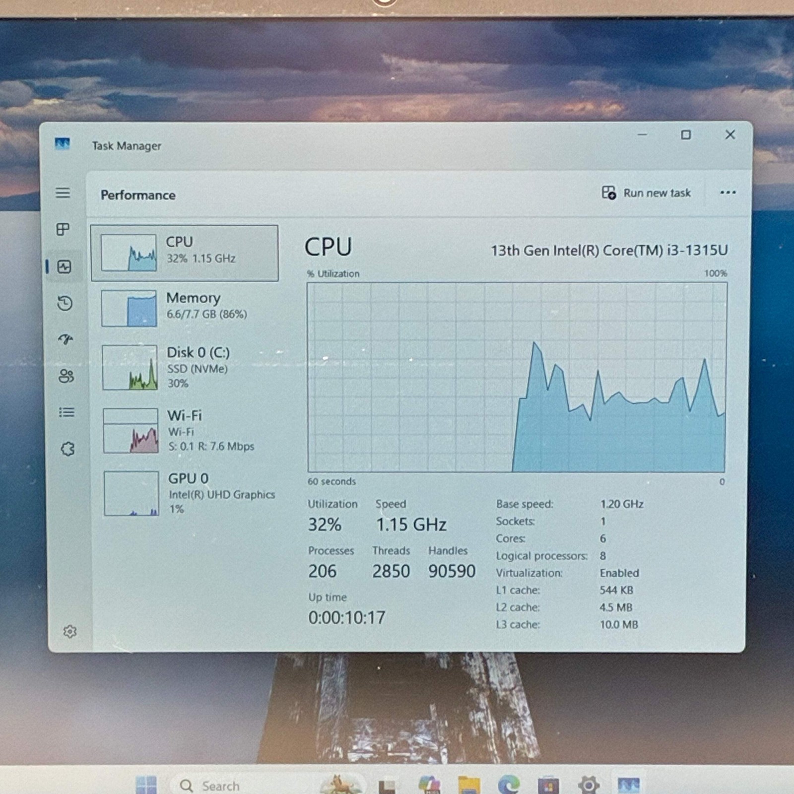The image size is (794, 794).
Task: Click the Memory mini graph thumbnail
Action: 129,308
